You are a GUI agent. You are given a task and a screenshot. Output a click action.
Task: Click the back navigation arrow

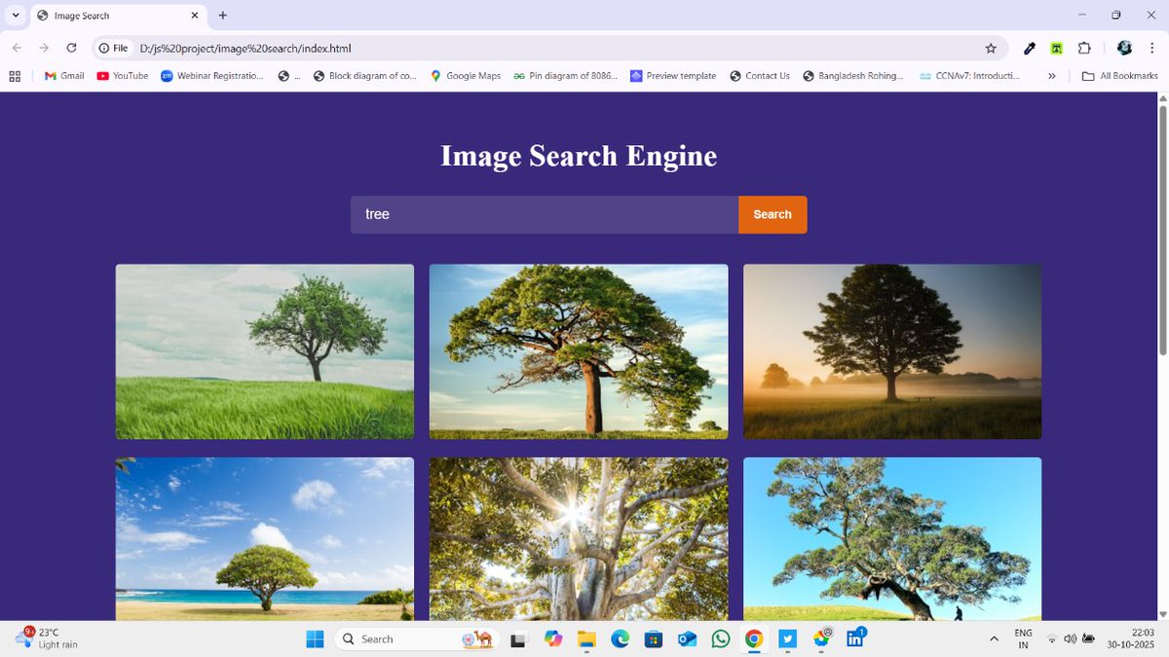click(x=16, y=47)
